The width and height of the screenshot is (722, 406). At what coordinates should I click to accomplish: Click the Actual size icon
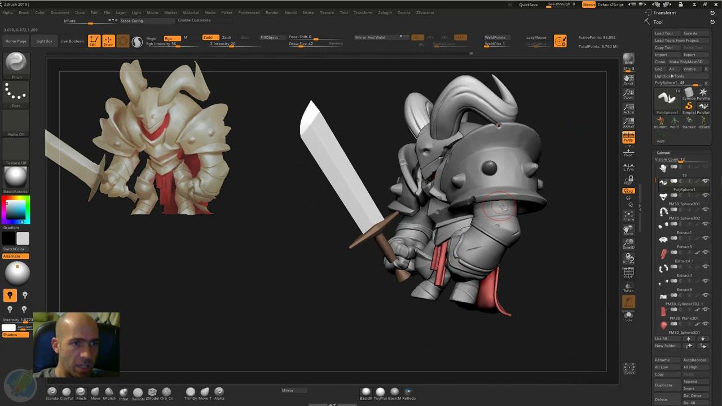(628, 108)
